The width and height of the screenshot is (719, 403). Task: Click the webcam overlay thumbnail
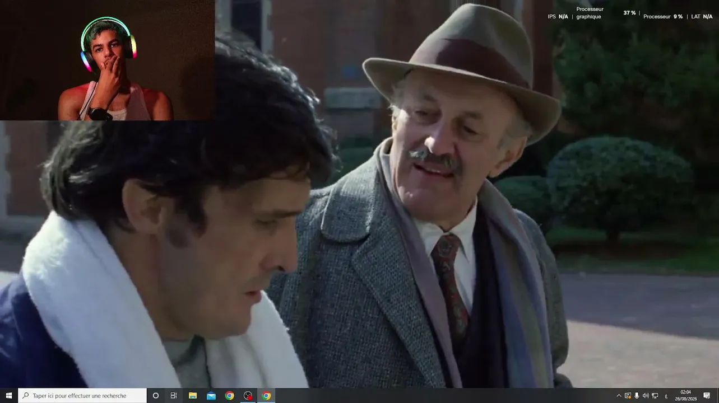107,60
